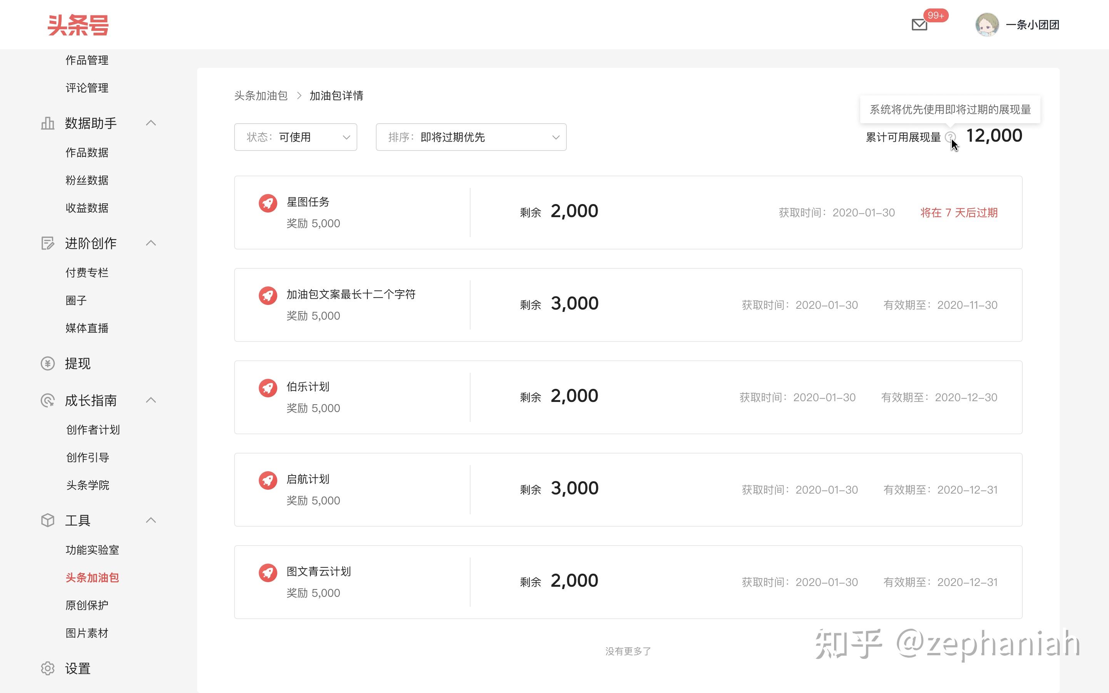Click the 提现 yen coin icon

click(48, 363)
